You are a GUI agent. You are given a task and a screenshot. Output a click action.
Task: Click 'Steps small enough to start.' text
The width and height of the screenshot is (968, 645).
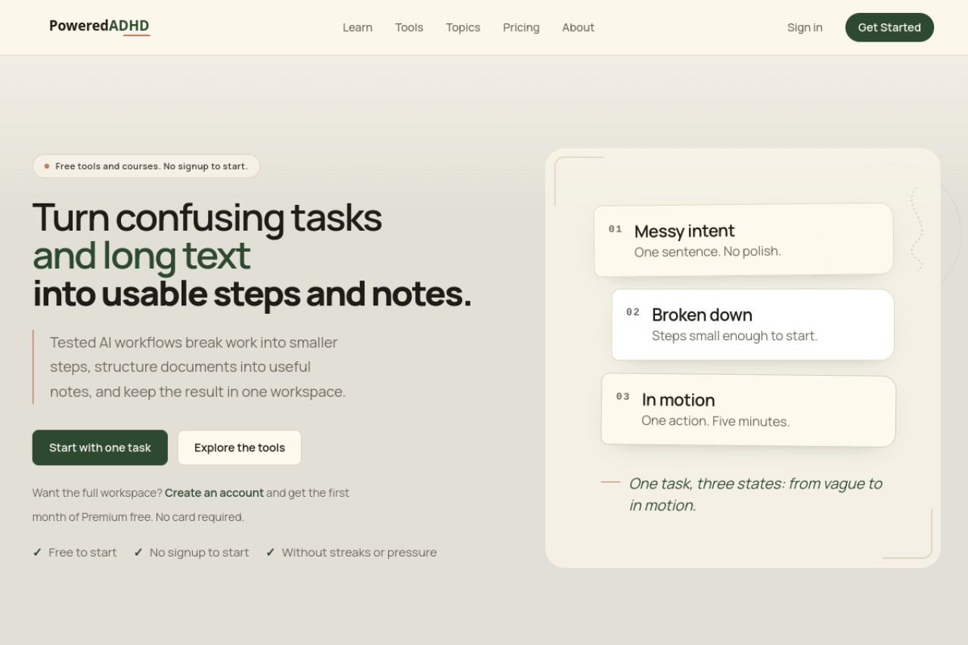tap(734, 336)
